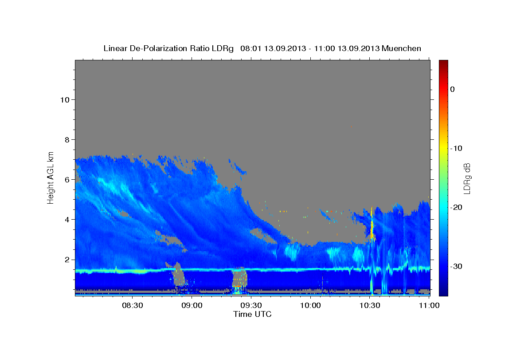Click the 11:00 time tick label
Viewport: 532px width, 355px height.
(x=429, y=305)
